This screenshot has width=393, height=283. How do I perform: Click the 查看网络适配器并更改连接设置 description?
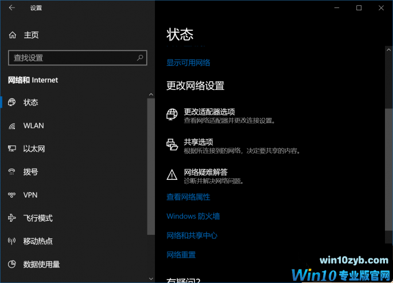coord(229,121)
